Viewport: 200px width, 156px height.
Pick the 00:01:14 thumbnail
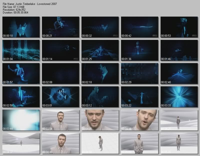click(60, 50)
